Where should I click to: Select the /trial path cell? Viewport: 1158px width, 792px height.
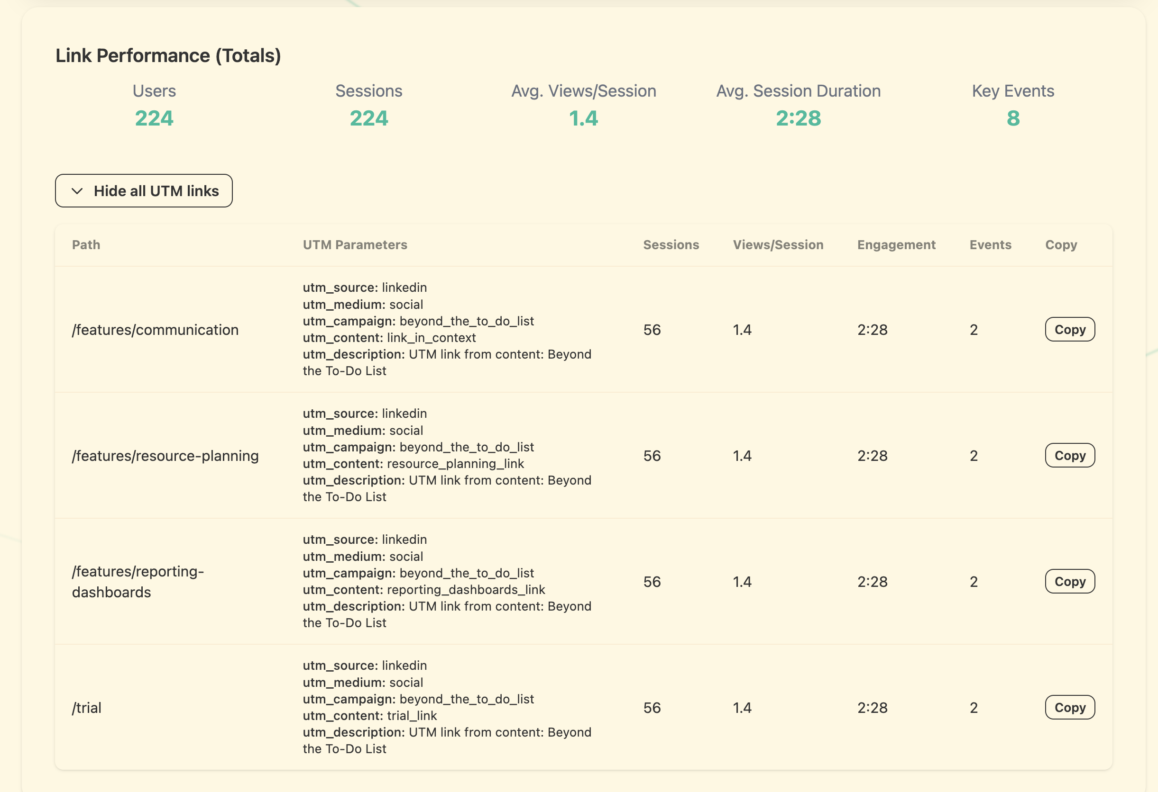[x=87, y=707]
